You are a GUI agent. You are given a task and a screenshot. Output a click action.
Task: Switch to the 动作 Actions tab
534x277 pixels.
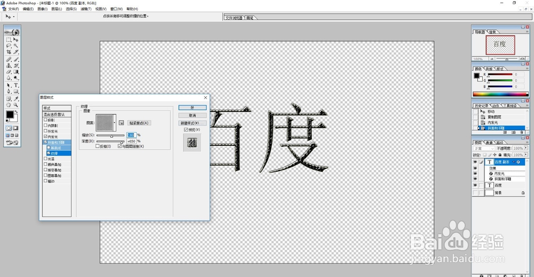pos(496,105)
